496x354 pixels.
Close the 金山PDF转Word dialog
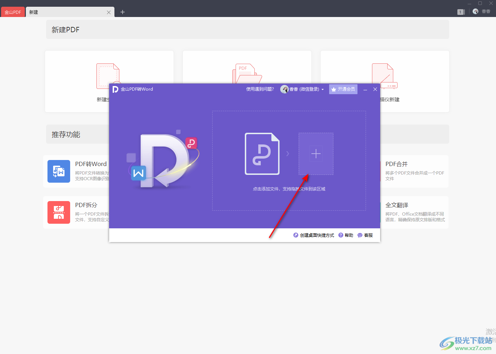[375, 89]
